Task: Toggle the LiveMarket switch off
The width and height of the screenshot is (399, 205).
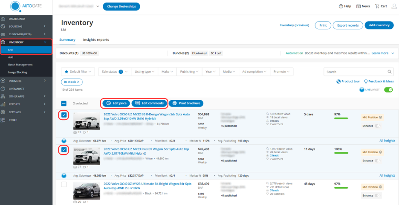Action: [388, 90]
